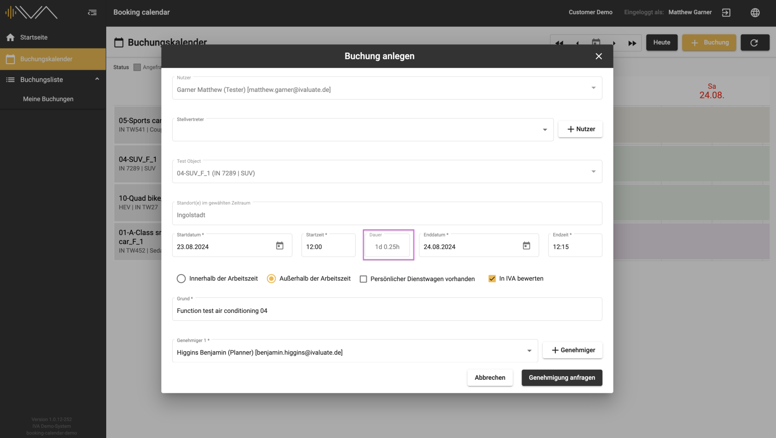Open the toolbar date picker icon
This screenshot has height=438, width=776.
(596, 42)
